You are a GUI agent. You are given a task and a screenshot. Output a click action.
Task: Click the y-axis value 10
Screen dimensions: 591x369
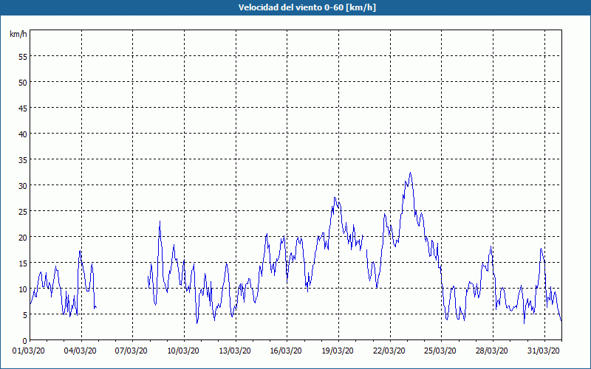23,289
